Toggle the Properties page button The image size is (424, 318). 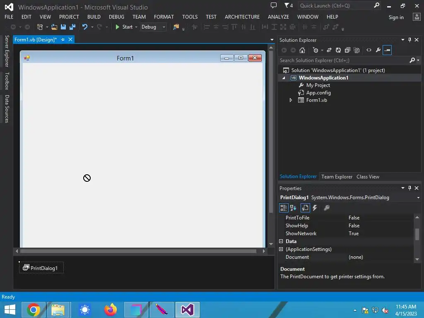(x=305, y=208)
